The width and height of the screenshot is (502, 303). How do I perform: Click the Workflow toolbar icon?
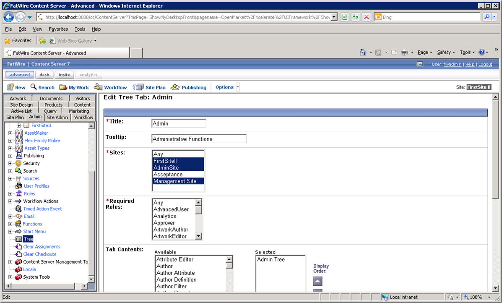tap(98, 87)
